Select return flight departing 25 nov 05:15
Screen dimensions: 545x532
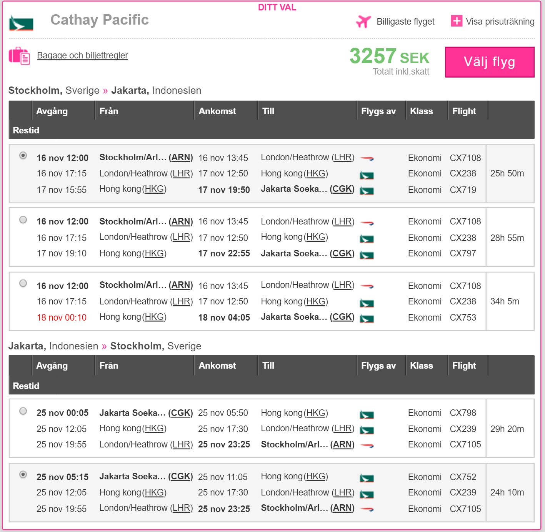(23, 475)
